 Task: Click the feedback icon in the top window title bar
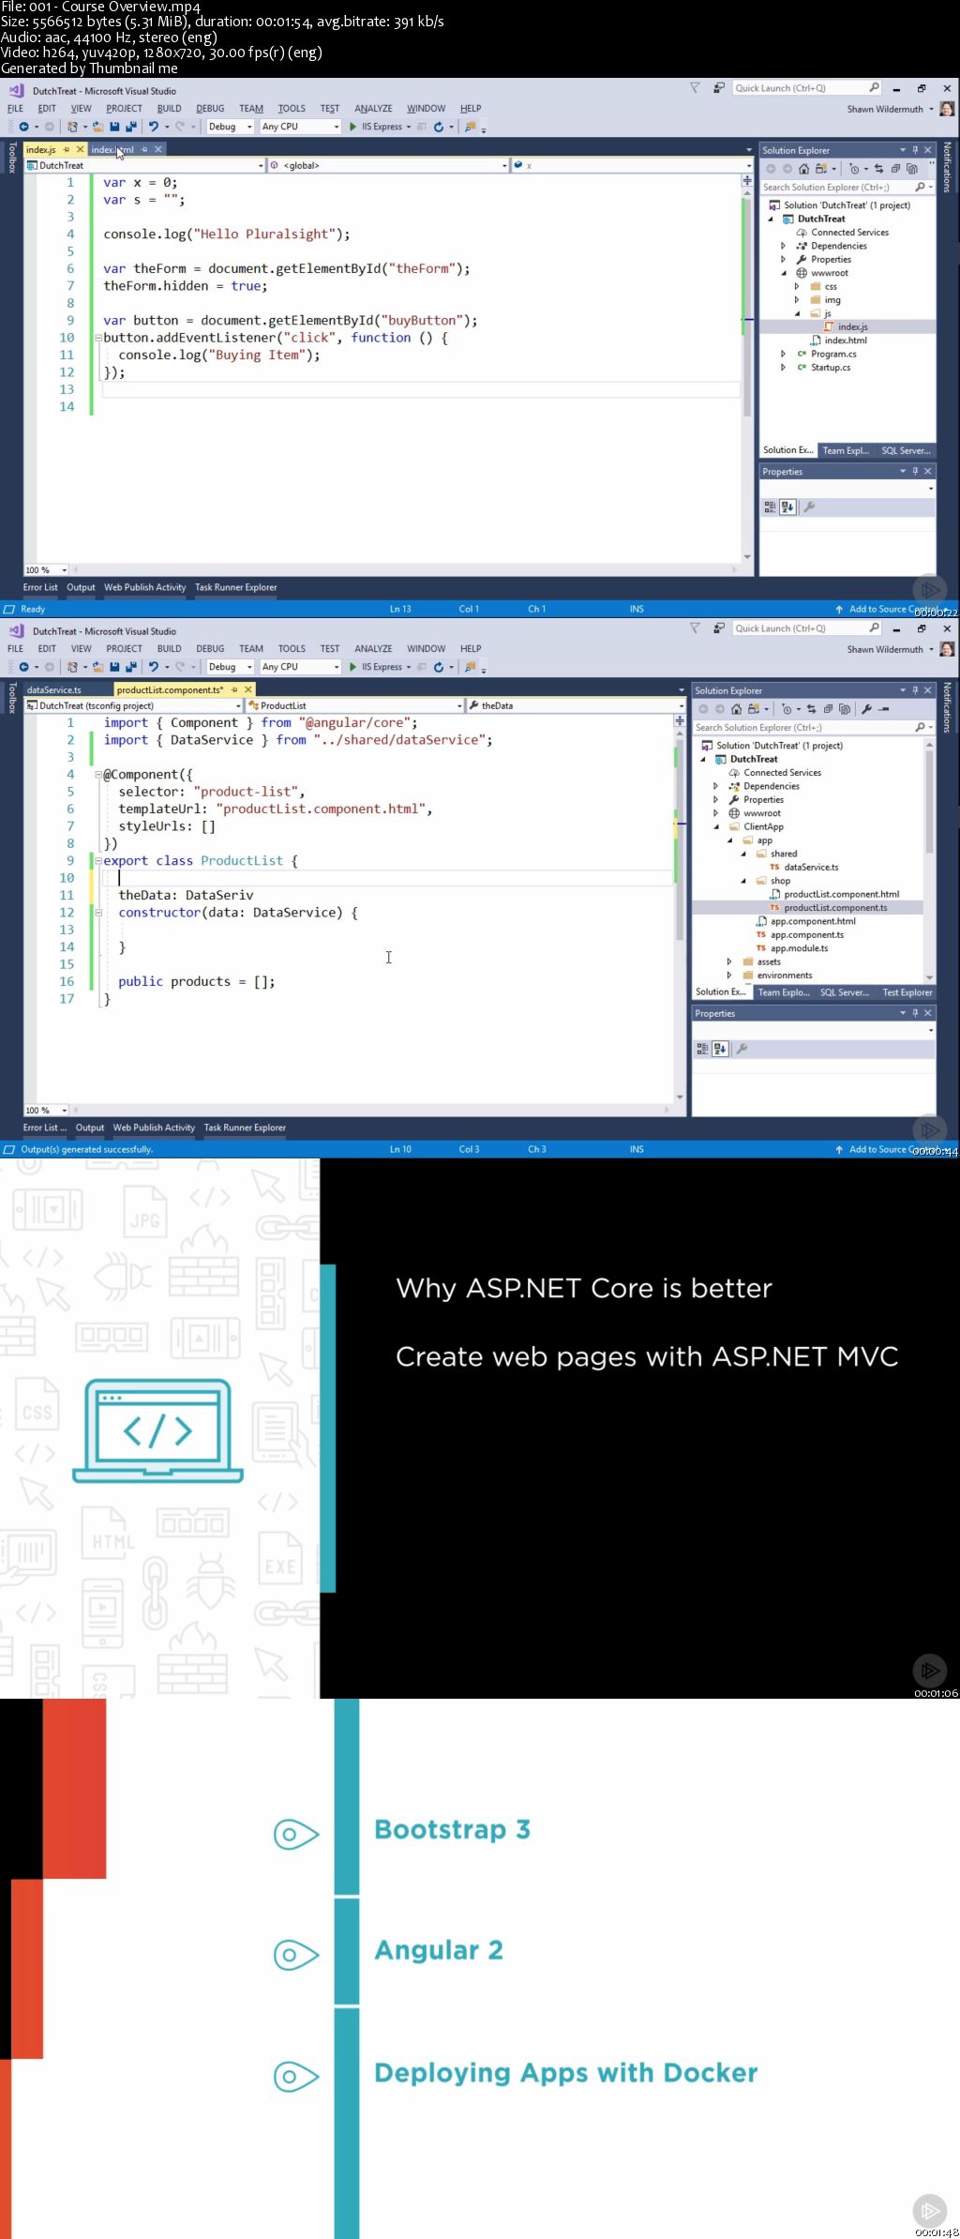[718, 88]
